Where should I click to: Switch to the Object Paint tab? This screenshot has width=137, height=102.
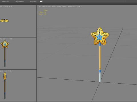pos(19,1)
